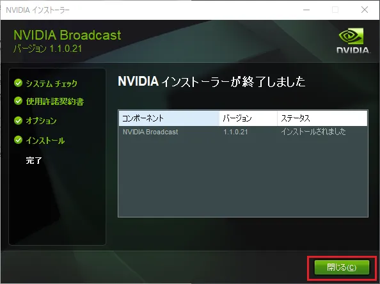380x284 pixels.
Task: Click the コンポーネント column header
Action: [x=169, y=118]
